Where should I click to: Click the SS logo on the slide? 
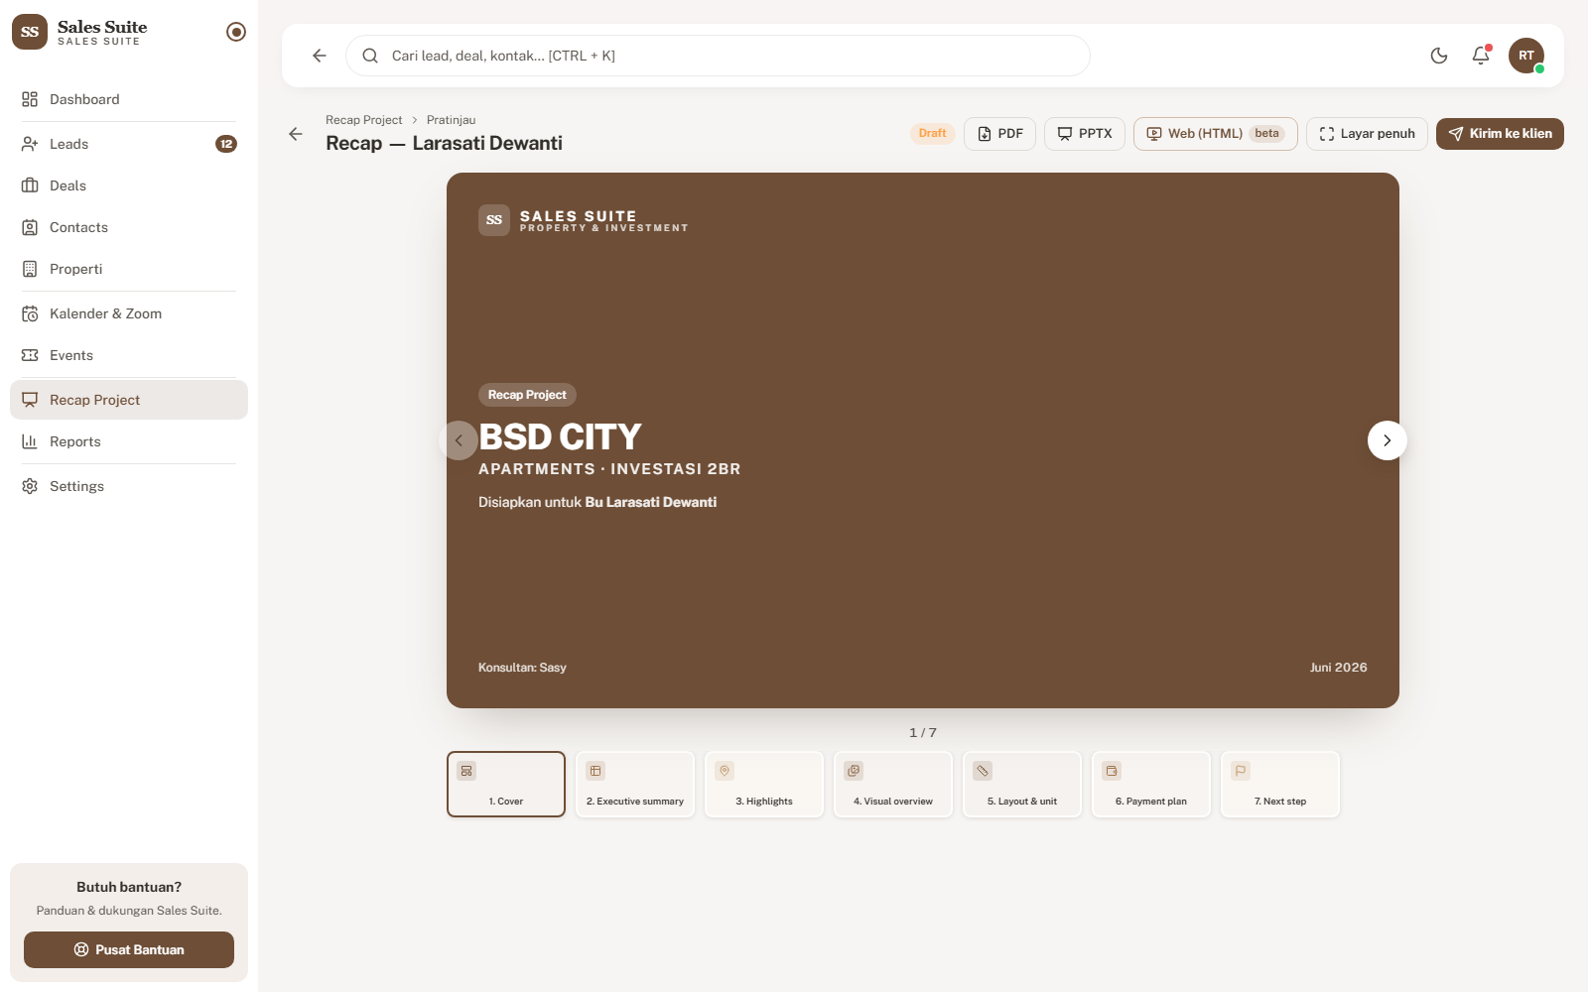(494, 220)
